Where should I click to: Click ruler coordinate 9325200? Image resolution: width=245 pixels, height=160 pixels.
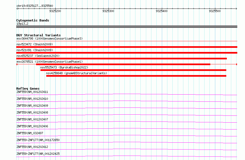click(55, 11)
